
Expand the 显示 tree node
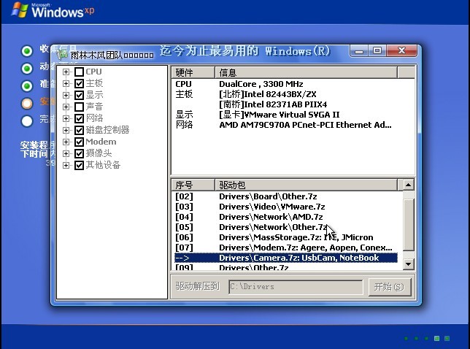coord(66,95)
